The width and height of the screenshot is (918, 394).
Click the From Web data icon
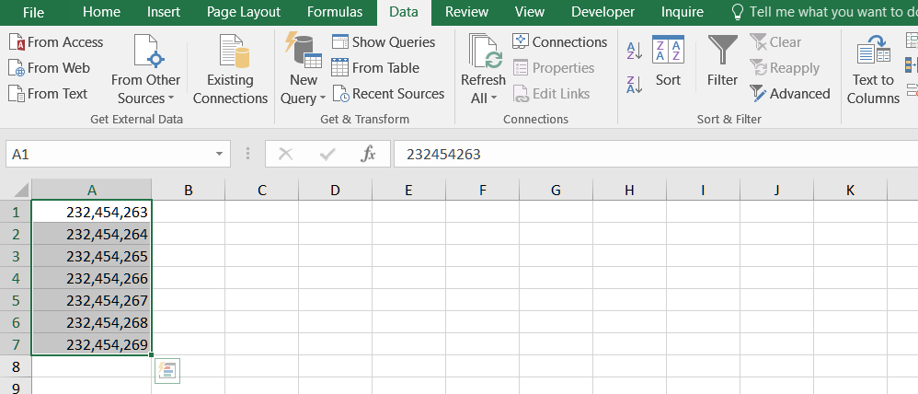click(17, 68)
